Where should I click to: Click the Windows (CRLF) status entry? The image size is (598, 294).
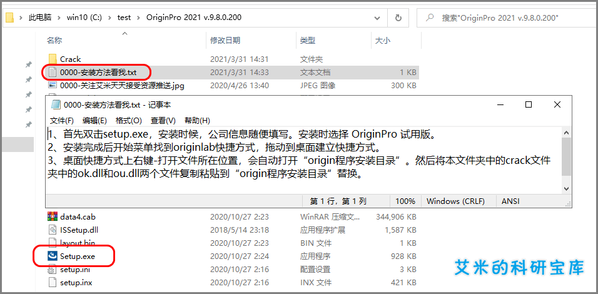tap(455, 201)
